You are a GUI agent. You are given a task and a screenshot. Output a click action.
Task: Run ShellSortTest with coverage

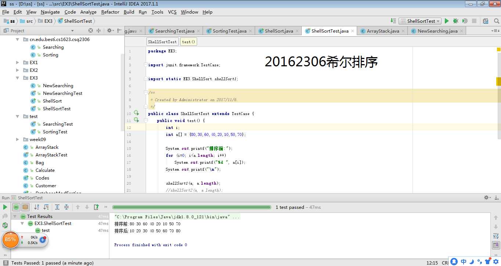tap(465, 21)
